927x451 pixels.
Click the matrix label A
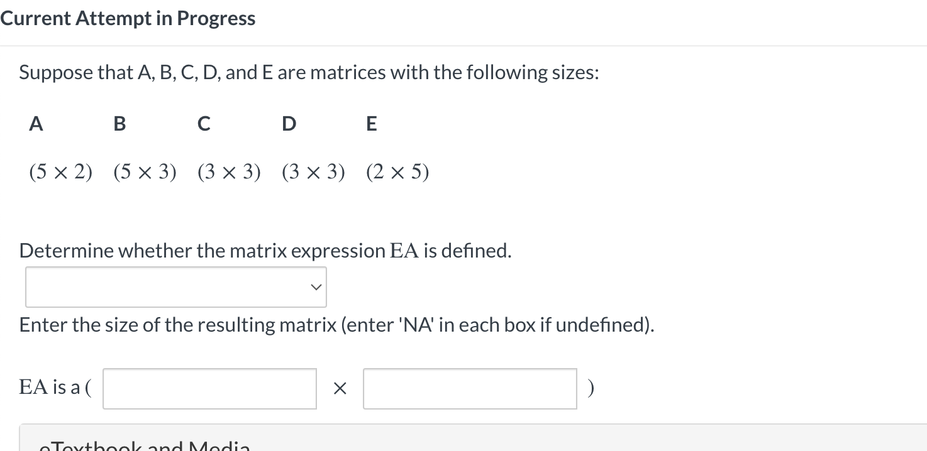[35, 124]
